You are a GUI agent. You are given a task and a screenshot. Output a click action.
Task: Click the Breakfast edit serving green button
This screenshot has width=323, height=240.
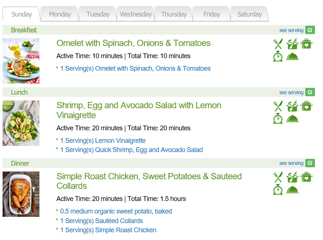coord(310,30)
